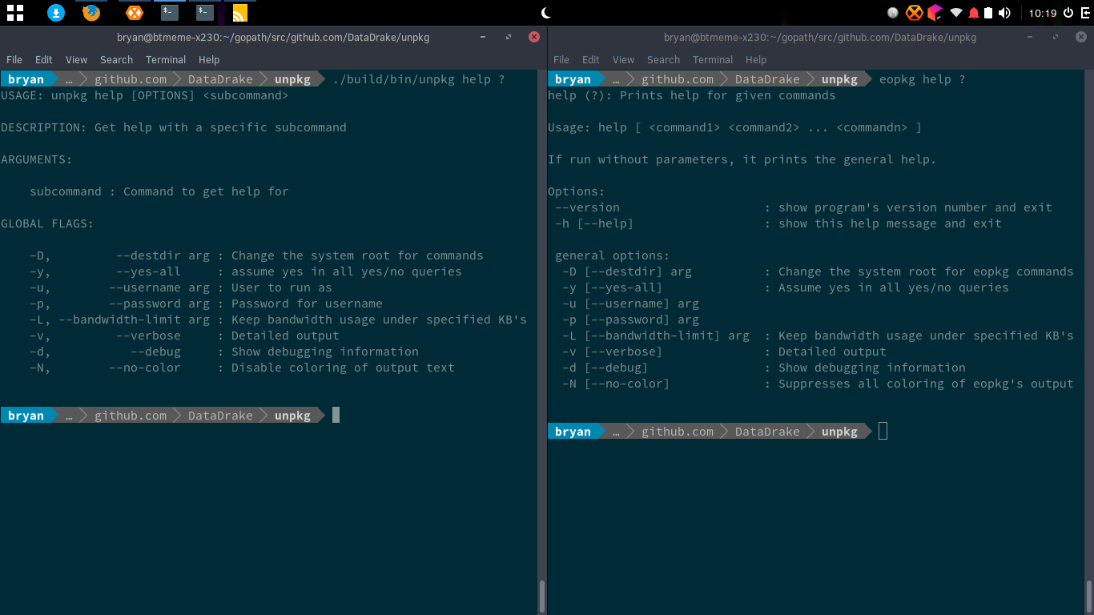This screenshot has height=615, width=1094.
Task: Click the power icon in the panel
Action: 1068,13
